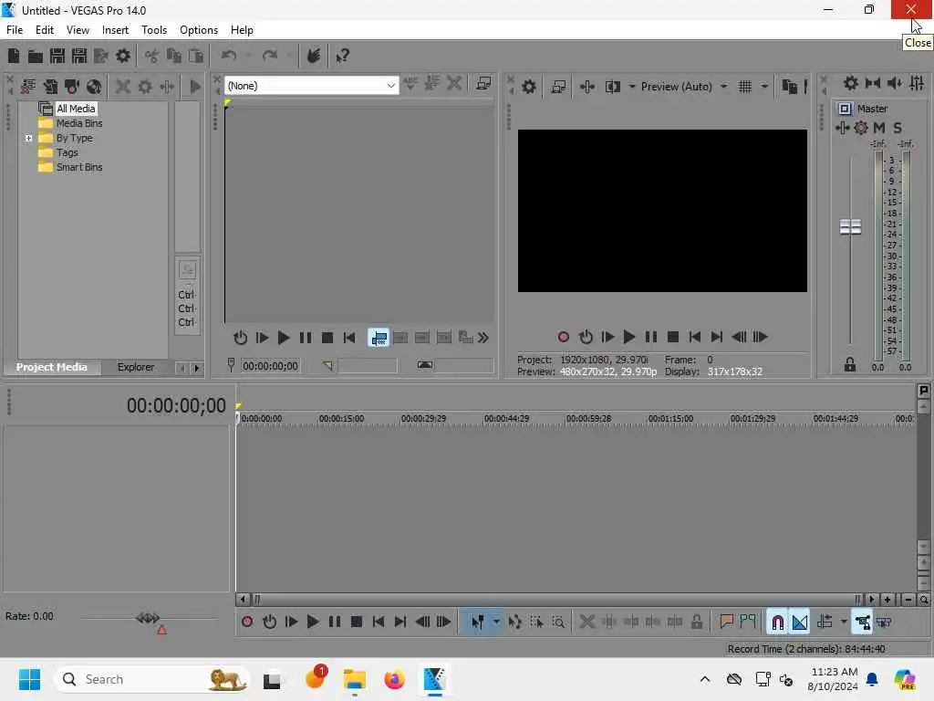Viewport: 934px width, 701px height.
Task: Select the Media Bins folder
Action: [x=79, y=123]
